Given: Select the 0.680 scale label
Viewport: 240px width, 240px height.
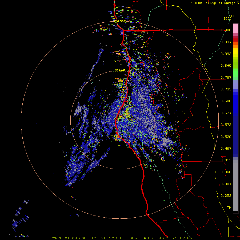Looking at the screenshot, I should click(x=226, y=101).
